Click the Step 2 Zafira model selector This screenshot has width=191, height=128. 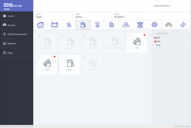point(92,16)
